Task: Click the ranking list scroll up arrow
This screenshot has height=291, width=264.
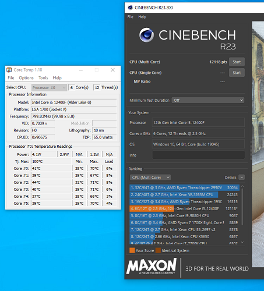Action: pyautogui.click(x=242, y=186)
